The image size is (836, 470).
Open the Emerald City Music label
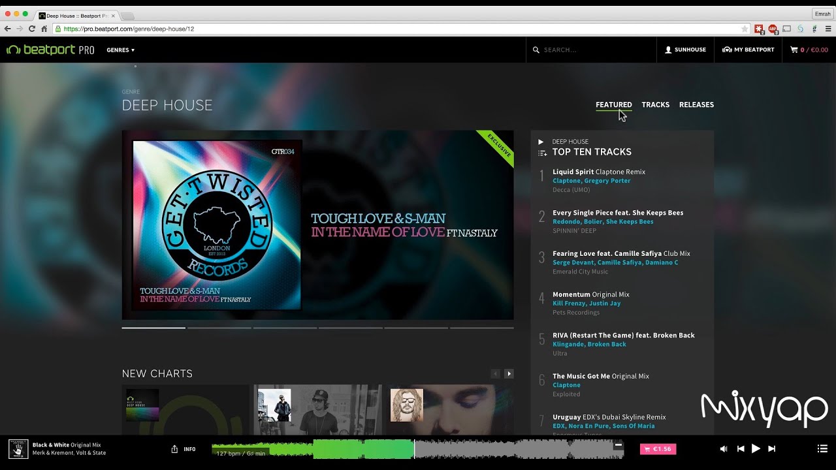coord(580,272)
